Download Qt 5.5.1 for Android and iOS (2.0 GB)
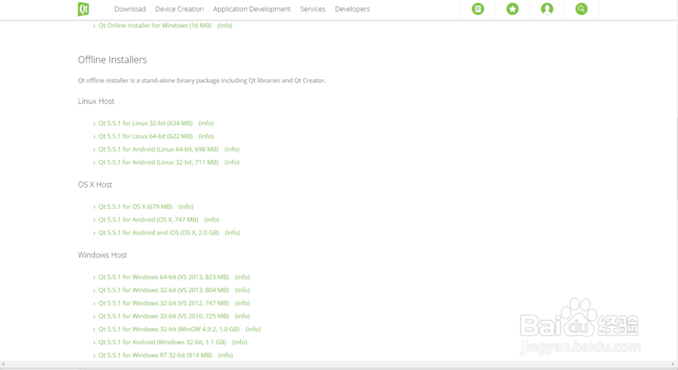The height and width of the screenshot is (370, 678). (159, 232)
